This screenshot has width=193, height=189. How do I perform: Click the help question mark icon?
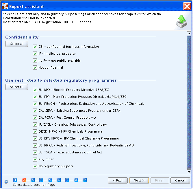pos(6,181)
